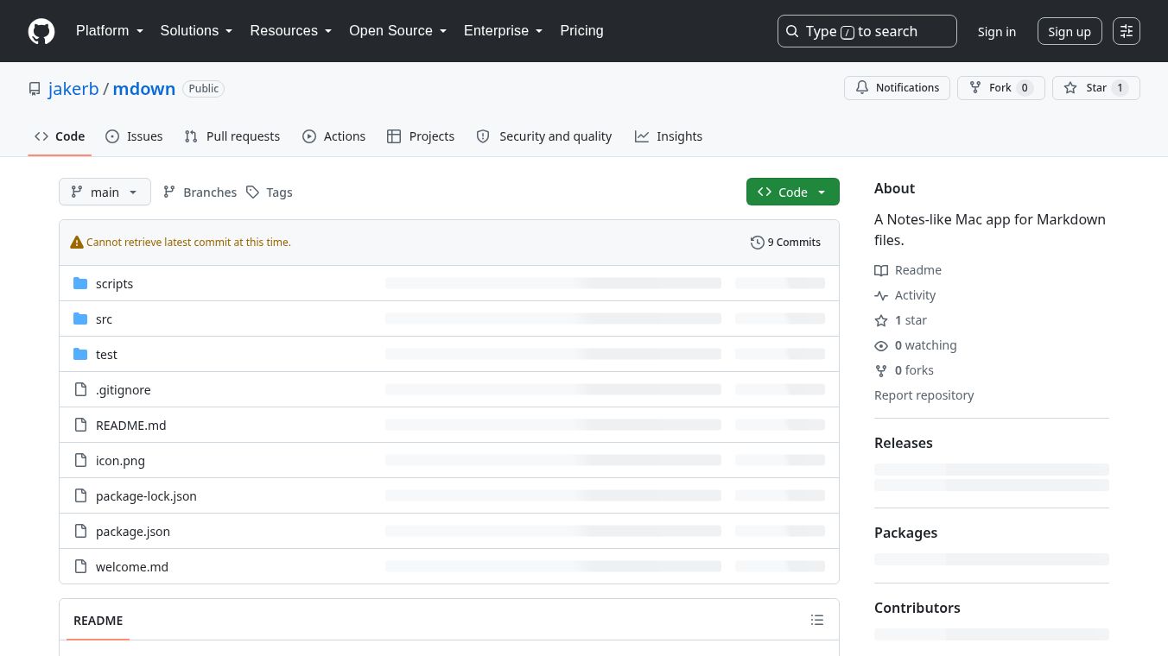The height and width of the screenshot is (656, 1168).
Task: Click the star icon beside 1 star
Action: (x=881, y=320)
